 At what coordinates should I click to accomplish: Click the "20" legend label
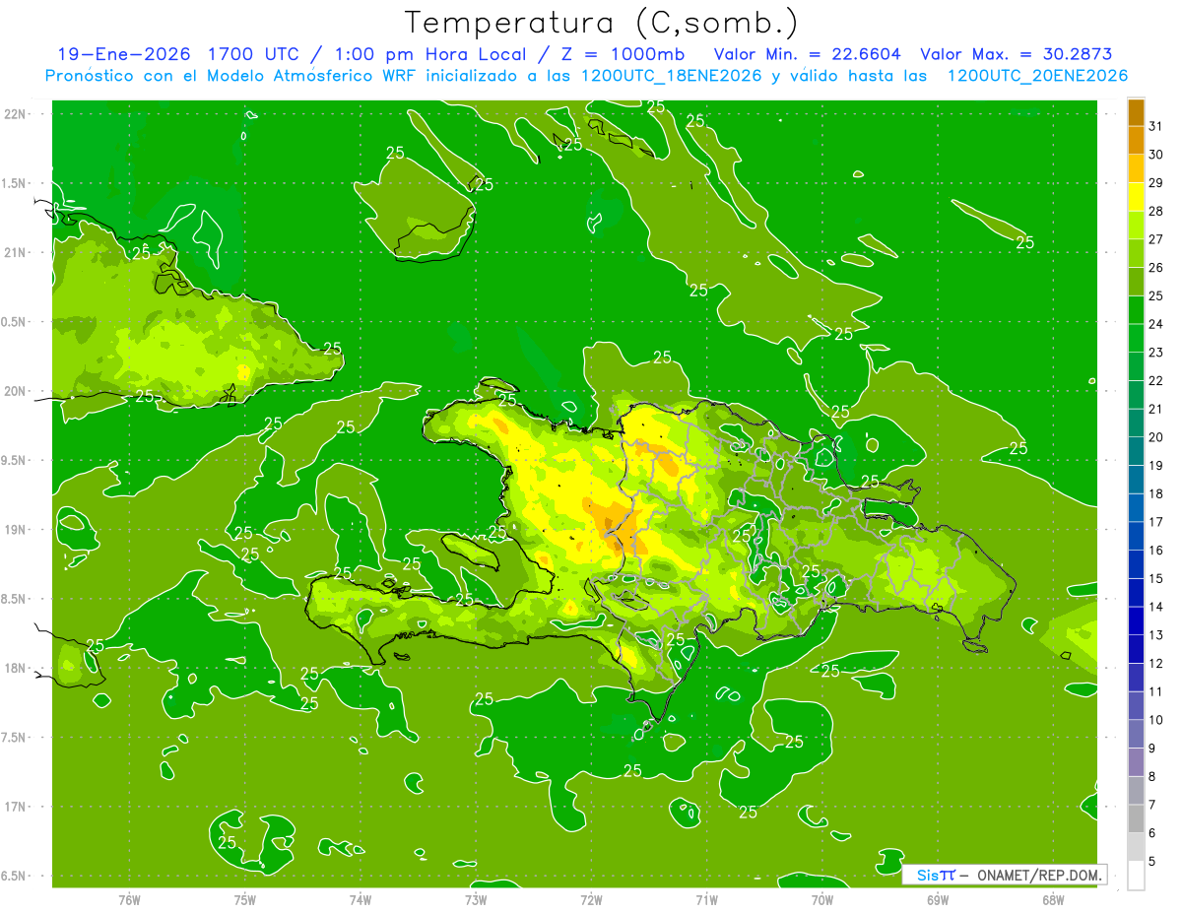(x=1156, y=437)
